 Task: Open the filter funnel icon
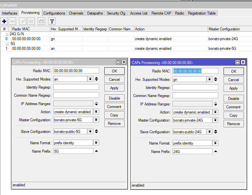[x=52, y=21]
